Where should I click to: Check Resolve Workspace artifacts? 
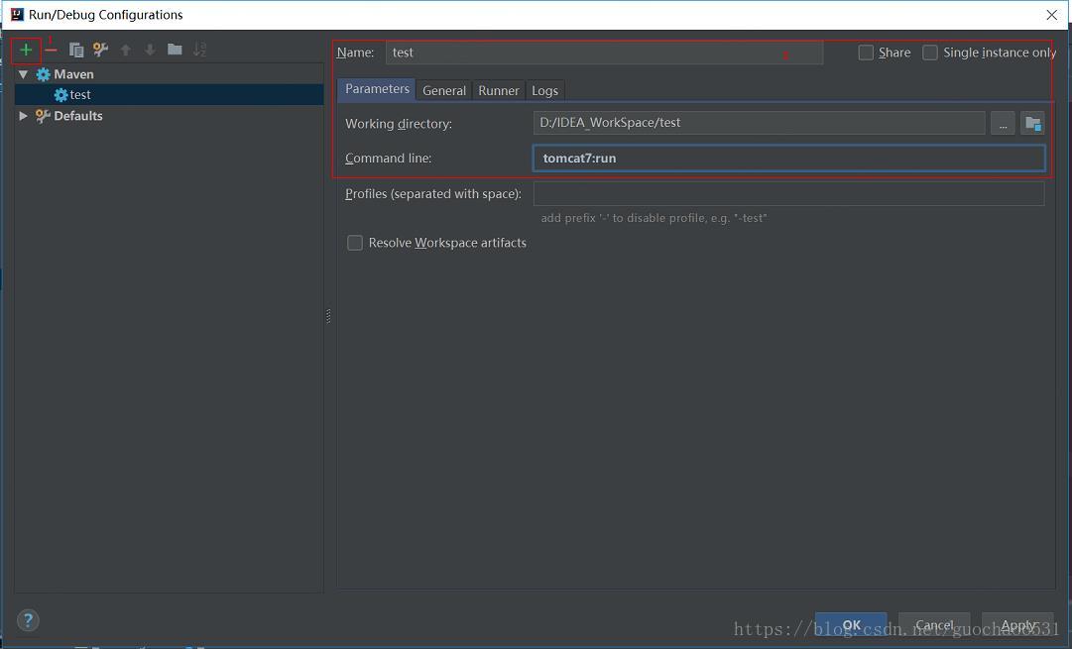[355, 243]
